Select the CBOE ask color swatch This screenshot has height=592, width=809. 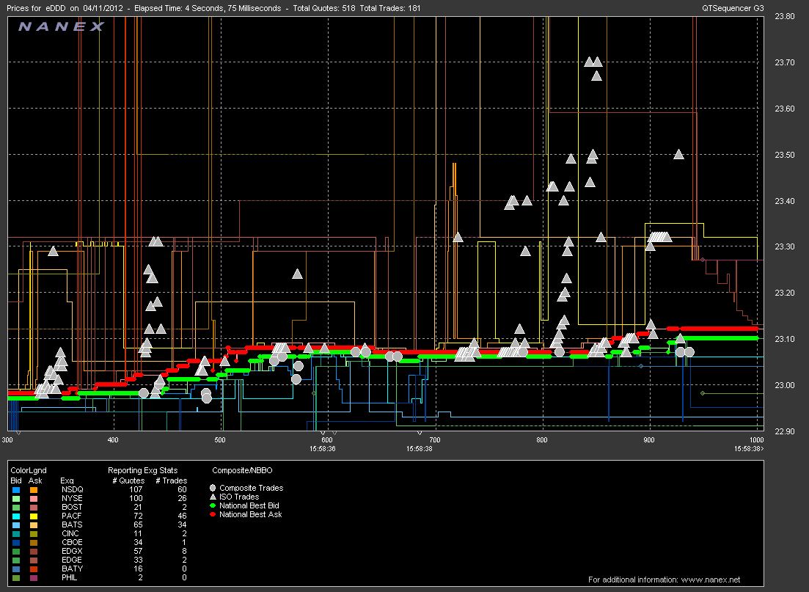point(34,542)
